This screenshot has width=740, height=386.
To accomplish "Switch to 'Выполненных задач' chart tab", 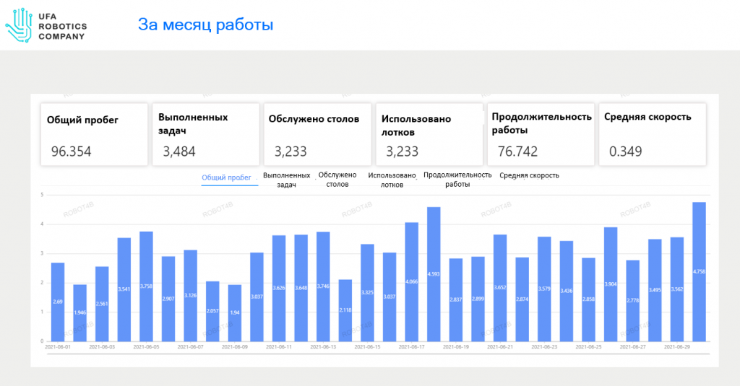I will coord(286,180).
